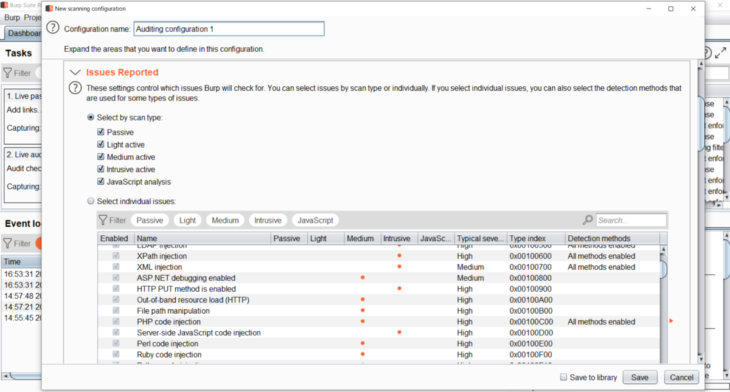Screen dimensions: 730x392
Task: Sort by the Type index column header
Action: [x=536, y=238]
